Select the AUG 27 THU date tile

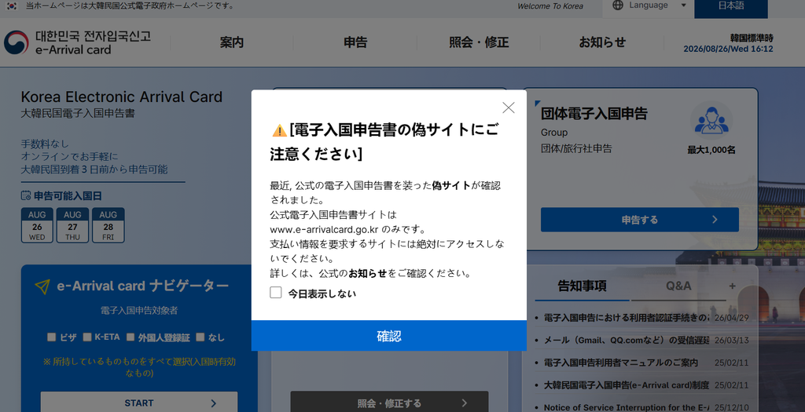tap(72, 225)
